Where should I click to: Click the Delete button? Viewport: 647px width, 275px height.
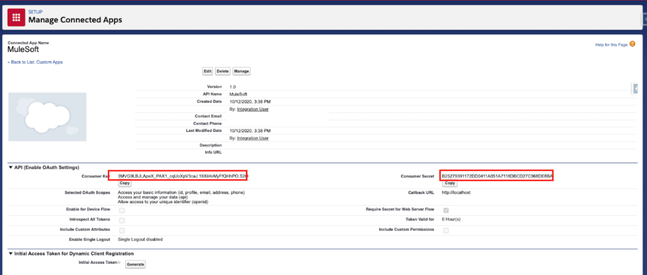tap(223, 71)
